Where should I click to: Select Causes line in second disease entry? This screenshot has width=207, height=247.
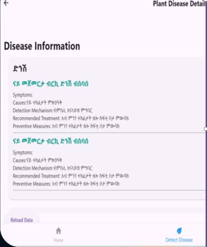(x=37, y=160)
